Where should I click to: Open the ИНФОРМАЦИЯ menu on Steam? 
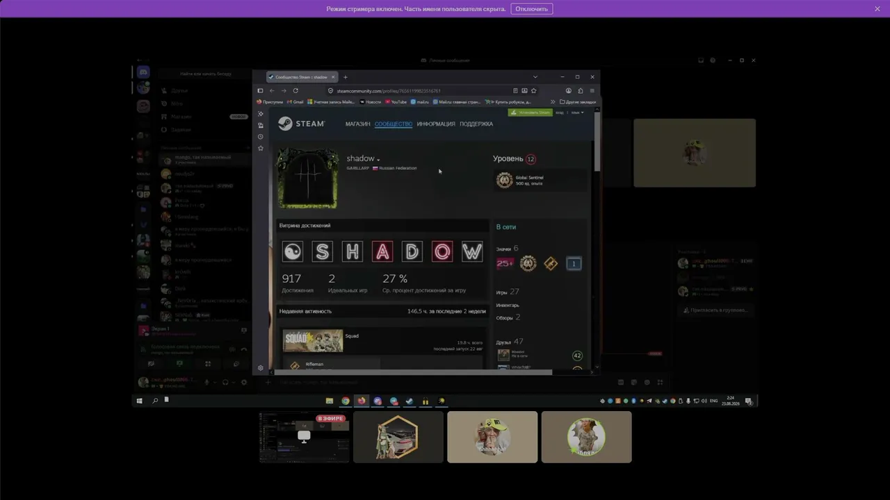pyautogui.click(x=436, y=124)
